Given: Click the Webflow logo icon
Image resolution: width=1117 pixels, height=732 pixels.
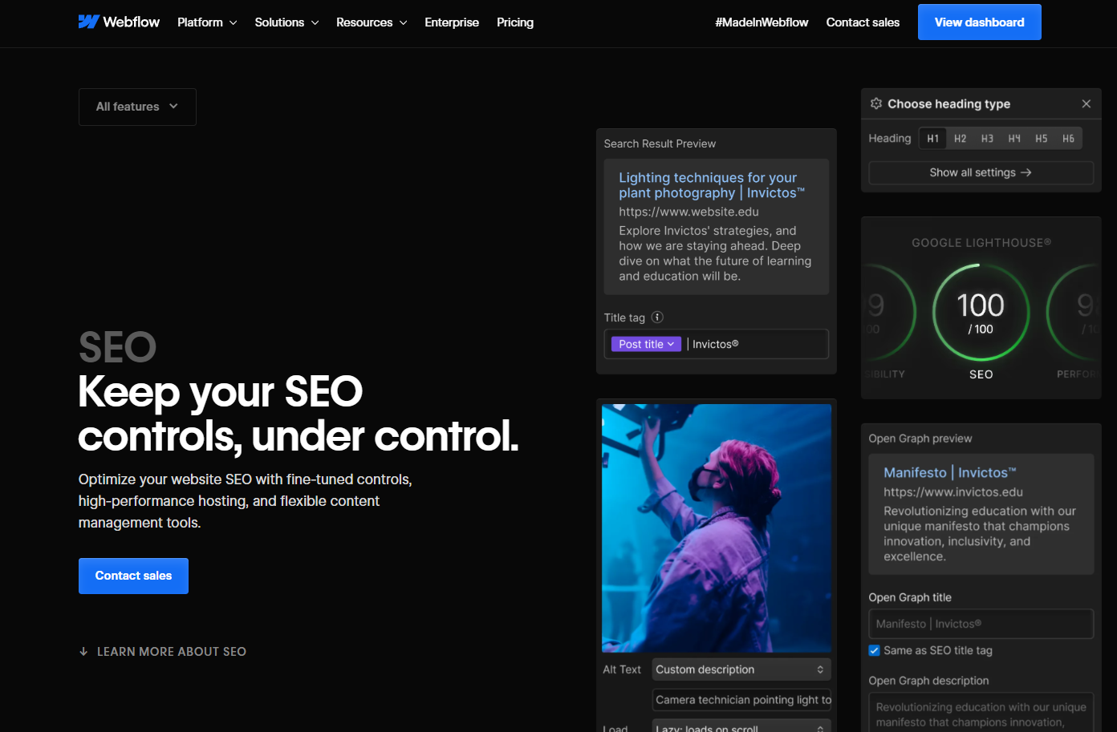Looking at the screenshot, I should pos(89,22).
